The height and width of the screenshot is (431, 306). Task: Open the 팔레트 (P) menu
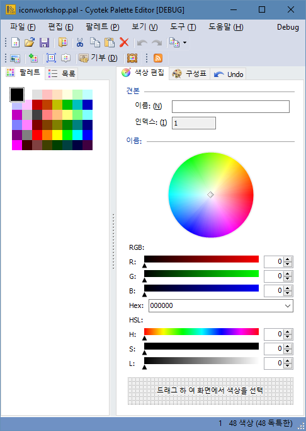tap(103, 27)
